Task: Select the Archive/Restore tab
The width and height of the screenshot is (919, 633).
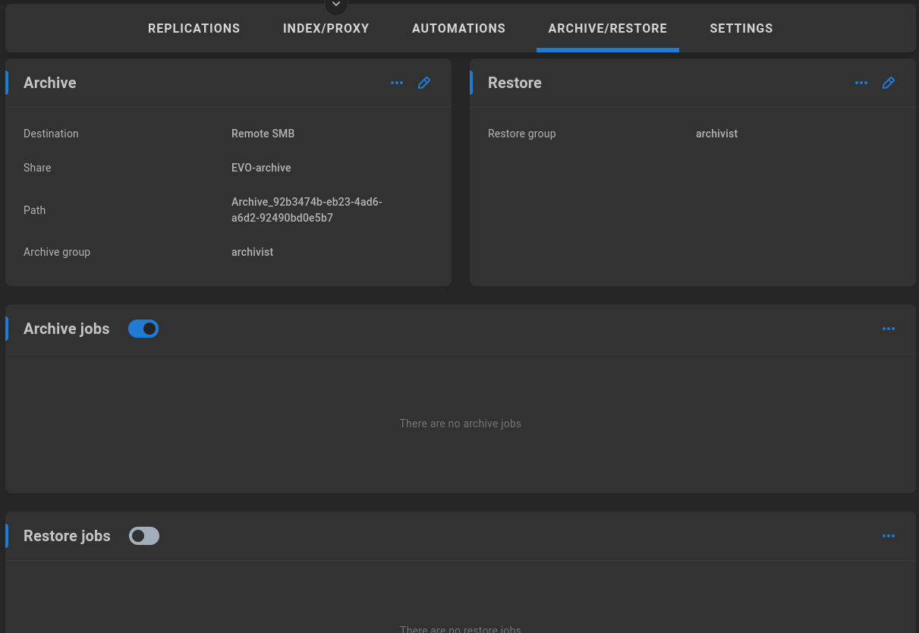Action: (607, 29)
